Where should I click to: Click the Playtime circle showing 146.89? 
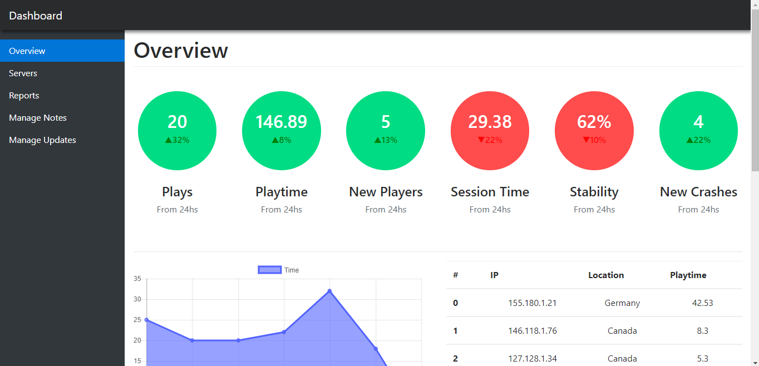[x=281, y=131]
